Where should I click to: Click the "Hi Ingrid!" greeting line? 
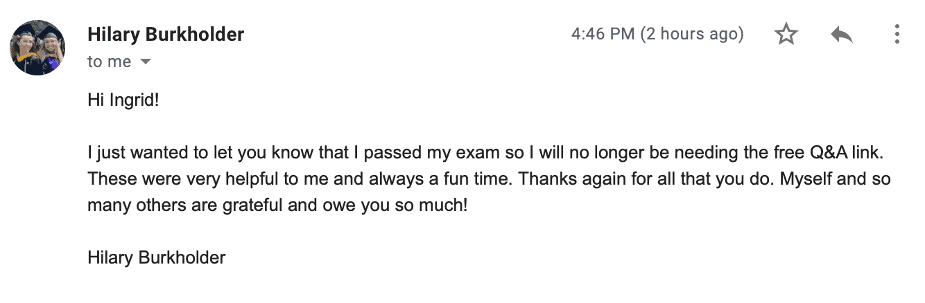[123, 100]
